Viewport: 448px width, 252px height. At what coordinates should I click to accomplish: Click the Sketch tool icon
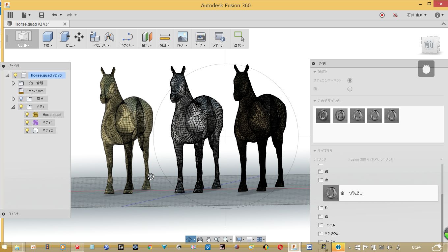pyautogui.click(x=127, y=37)
